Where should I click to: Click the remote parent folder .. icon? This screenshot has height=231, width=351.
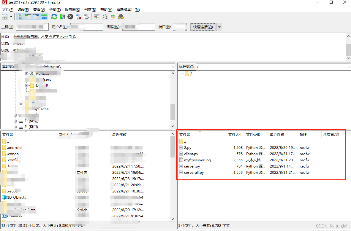181,141
